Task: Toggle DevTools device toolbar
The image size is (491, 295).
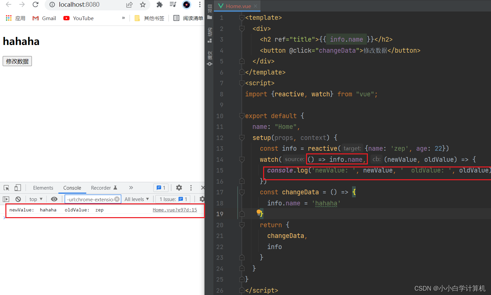Action: [18, 188]
